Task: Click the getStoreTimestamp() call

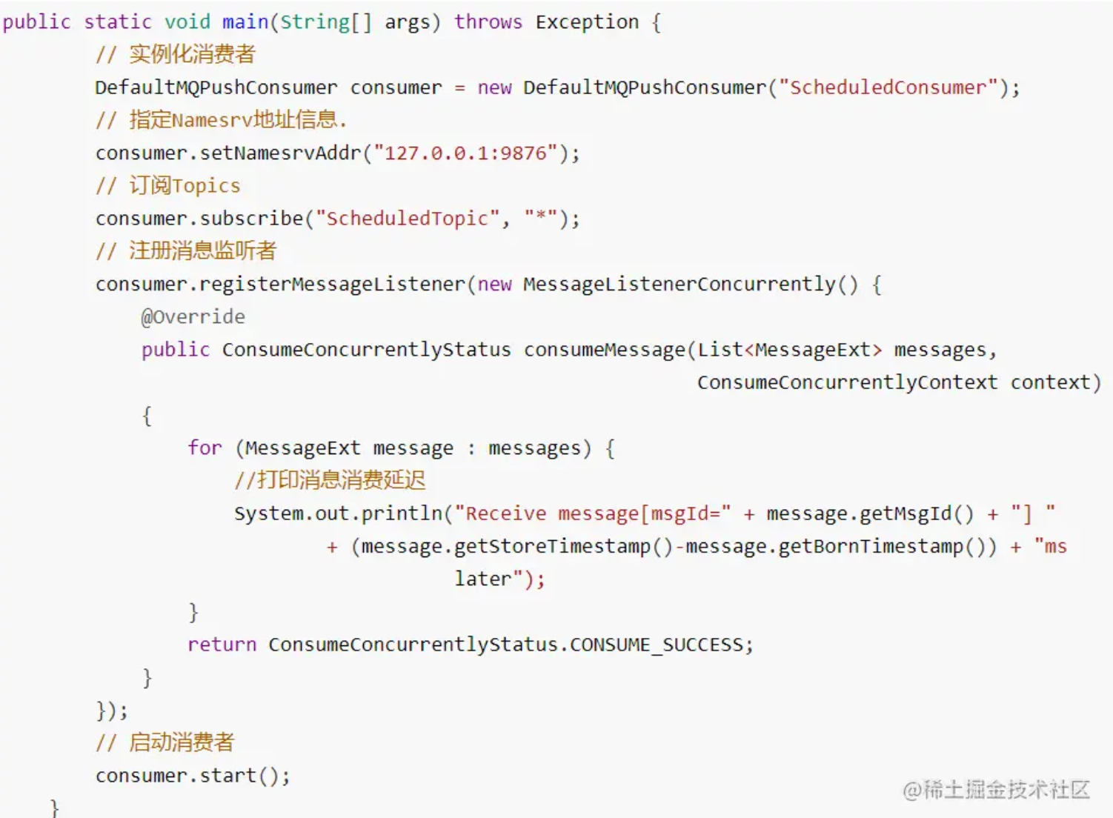Action: [552, 547]
